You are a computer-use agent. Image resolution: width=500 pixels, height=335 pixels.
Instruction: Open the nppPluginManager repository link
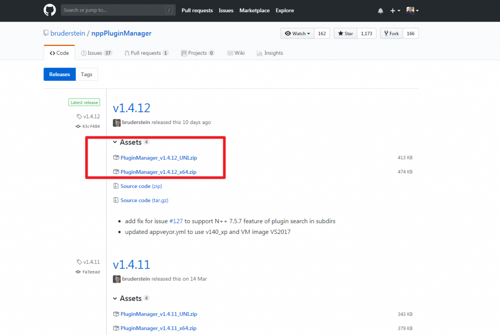(x=121, y=33)
